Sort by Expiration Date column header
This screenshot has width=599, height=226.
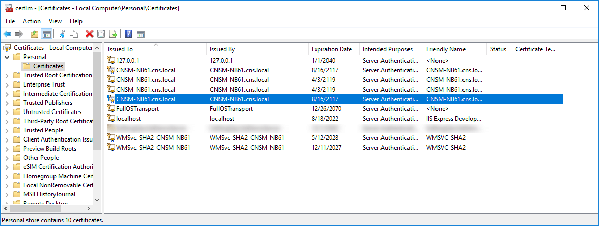(334, 49)
